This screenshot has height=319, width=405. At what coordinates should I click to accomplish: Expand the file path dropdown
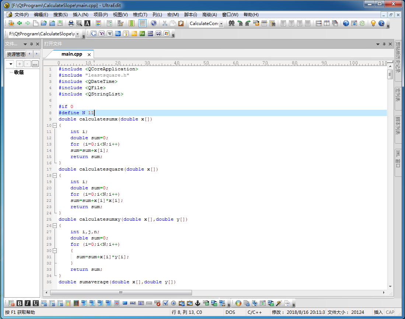pos(77,34)
